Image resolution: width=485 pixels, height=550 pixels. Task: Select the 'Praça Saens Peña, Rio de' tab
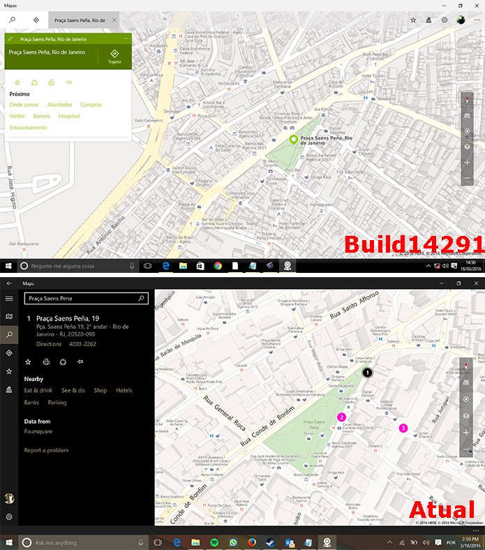(80, 20)
